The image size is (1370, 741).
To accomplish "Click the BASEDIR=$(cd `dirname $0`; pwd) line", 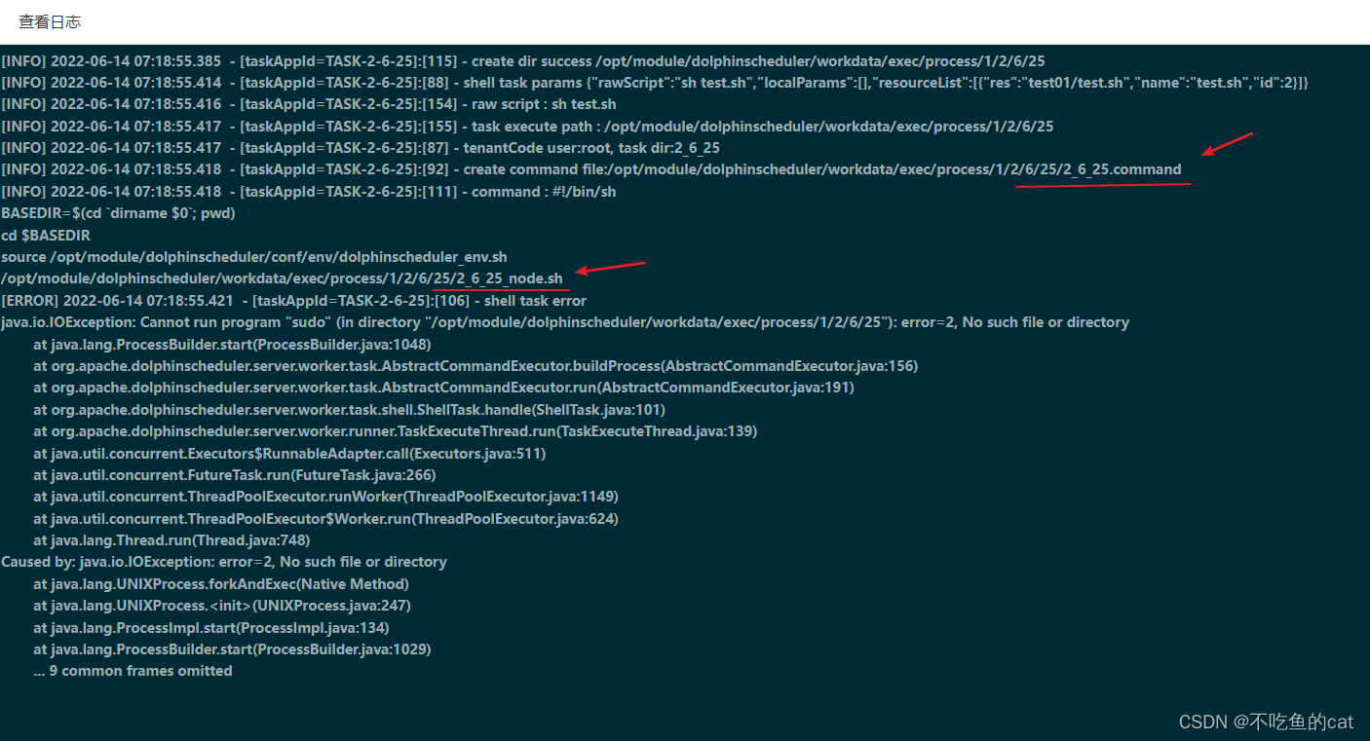I will [119, 213].
